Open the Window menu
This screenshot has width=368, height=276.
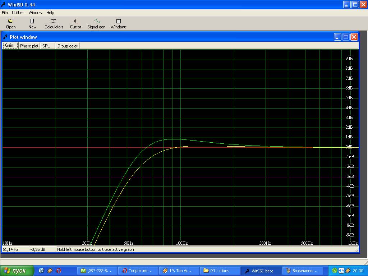click(35, 13)
